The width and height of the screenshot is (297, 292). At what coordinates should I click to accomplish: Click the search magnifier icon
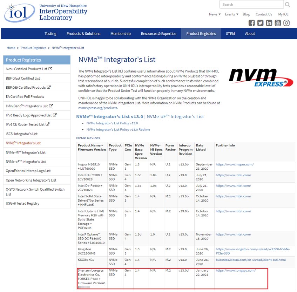click(x=287, y=4)
